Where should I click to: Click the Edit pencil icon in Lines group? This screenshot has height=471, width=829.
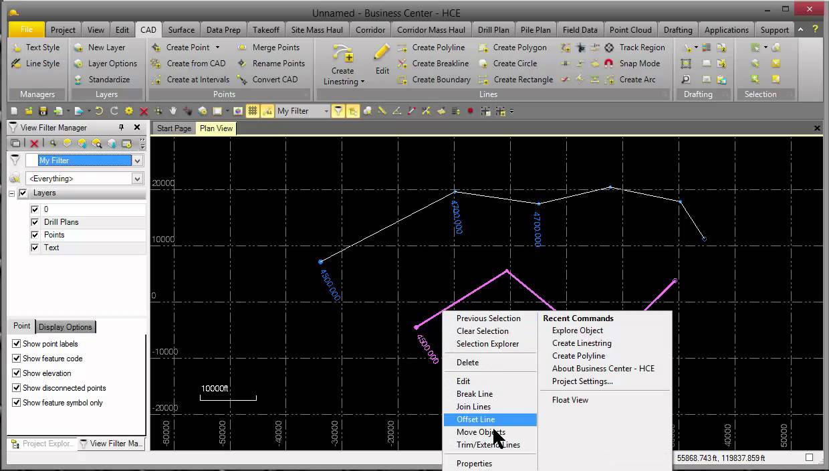[x=382, y=53]
